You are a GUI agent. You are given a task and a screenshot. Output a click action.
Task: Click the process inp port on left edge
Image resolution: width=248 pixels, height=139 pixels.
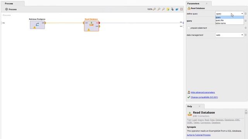coord(2,23)
